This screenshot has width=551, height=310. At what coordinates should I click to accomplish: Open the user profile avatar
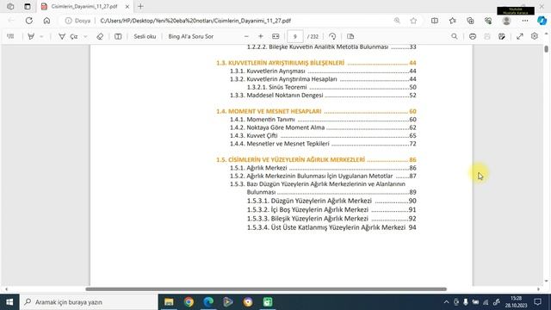(x=506, y=21)
